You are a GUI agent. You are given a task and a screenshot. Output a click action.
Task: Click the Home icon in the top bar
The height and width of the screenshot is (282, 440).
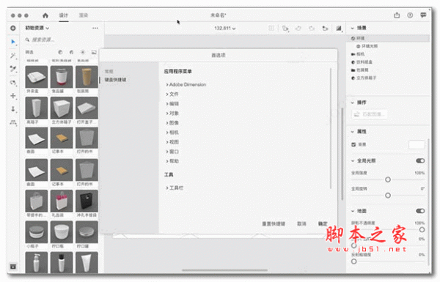(45, 15)
